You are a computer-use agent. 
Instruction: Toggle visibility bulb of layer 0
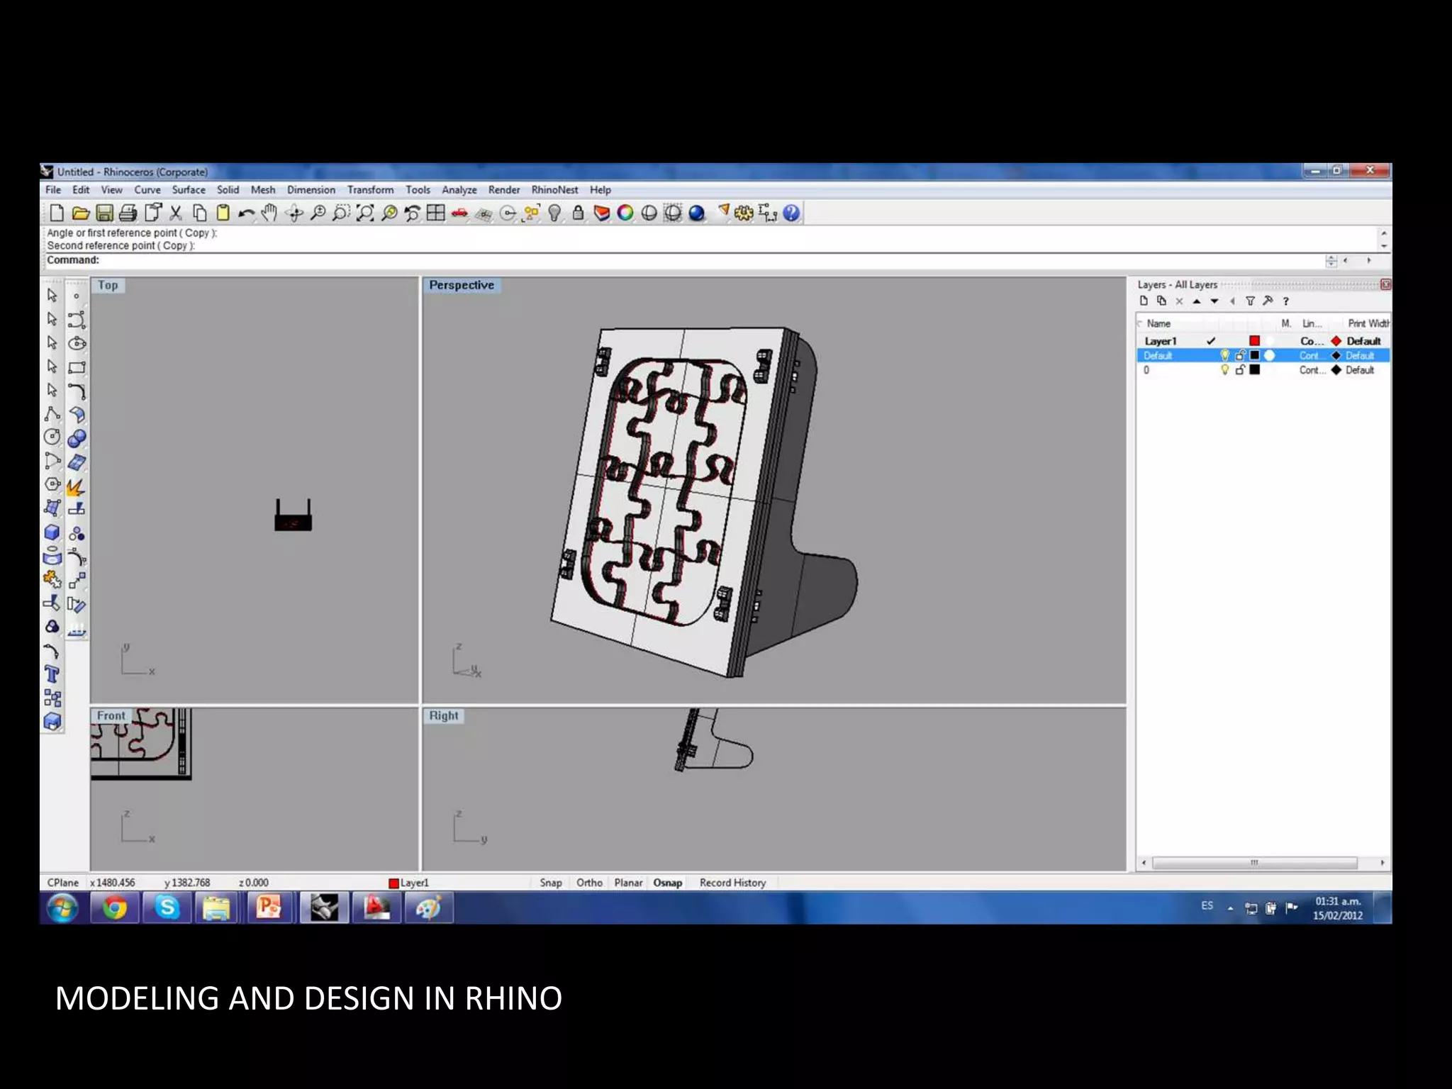[x=1224, y=370]
